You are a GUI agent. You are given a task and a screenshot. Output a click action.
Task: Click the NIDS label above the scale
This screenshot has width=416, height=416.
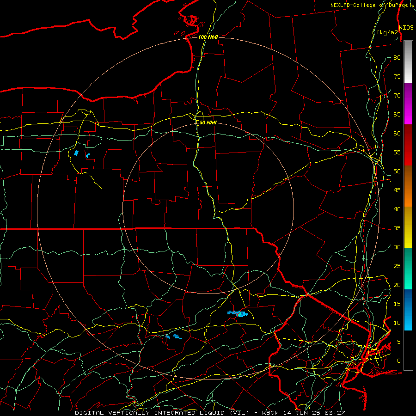pyautogui.click(x=406, y=28)
